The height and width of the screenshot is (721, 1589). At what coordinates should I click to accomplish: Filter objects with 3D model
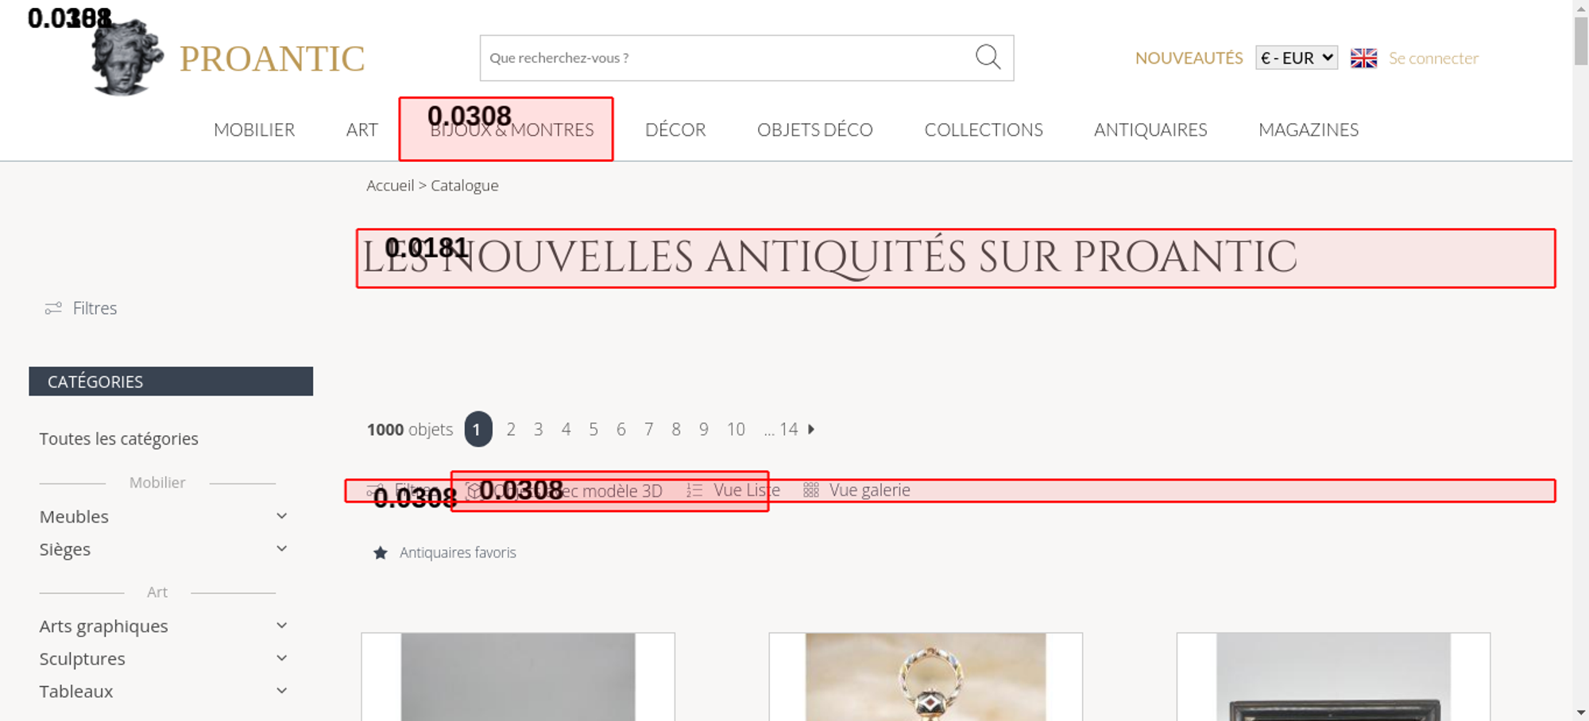click(x=566, y=491)
